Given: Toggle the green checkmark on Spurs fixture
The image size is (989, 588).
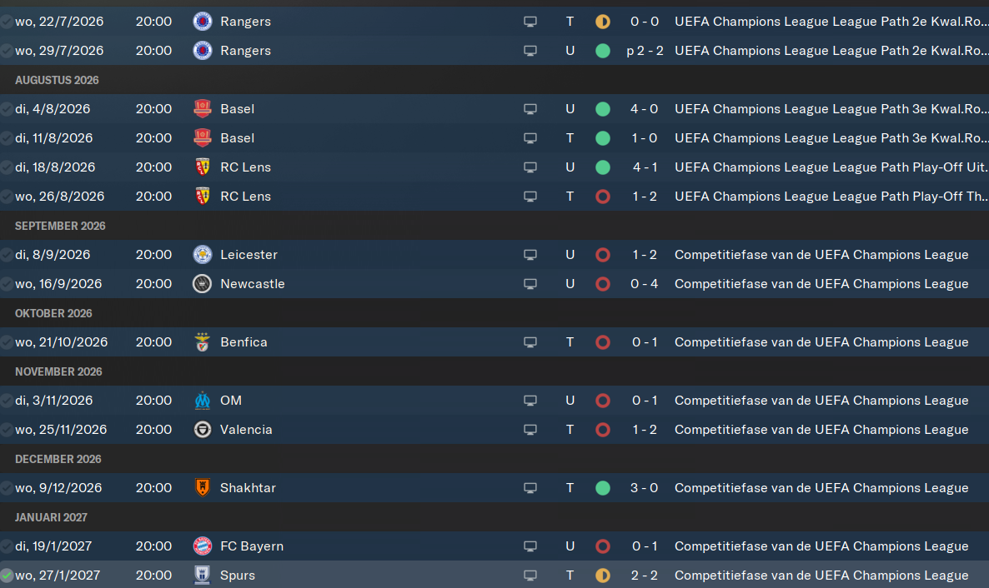Looking at the screenshot, I should [7, 576].
